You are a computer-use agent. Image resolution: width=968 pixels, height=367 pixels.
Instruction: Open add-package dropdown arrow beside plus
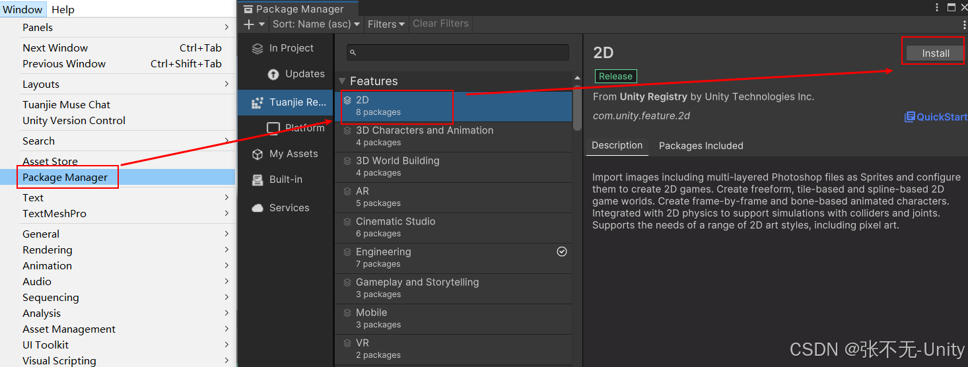(261, 24)
